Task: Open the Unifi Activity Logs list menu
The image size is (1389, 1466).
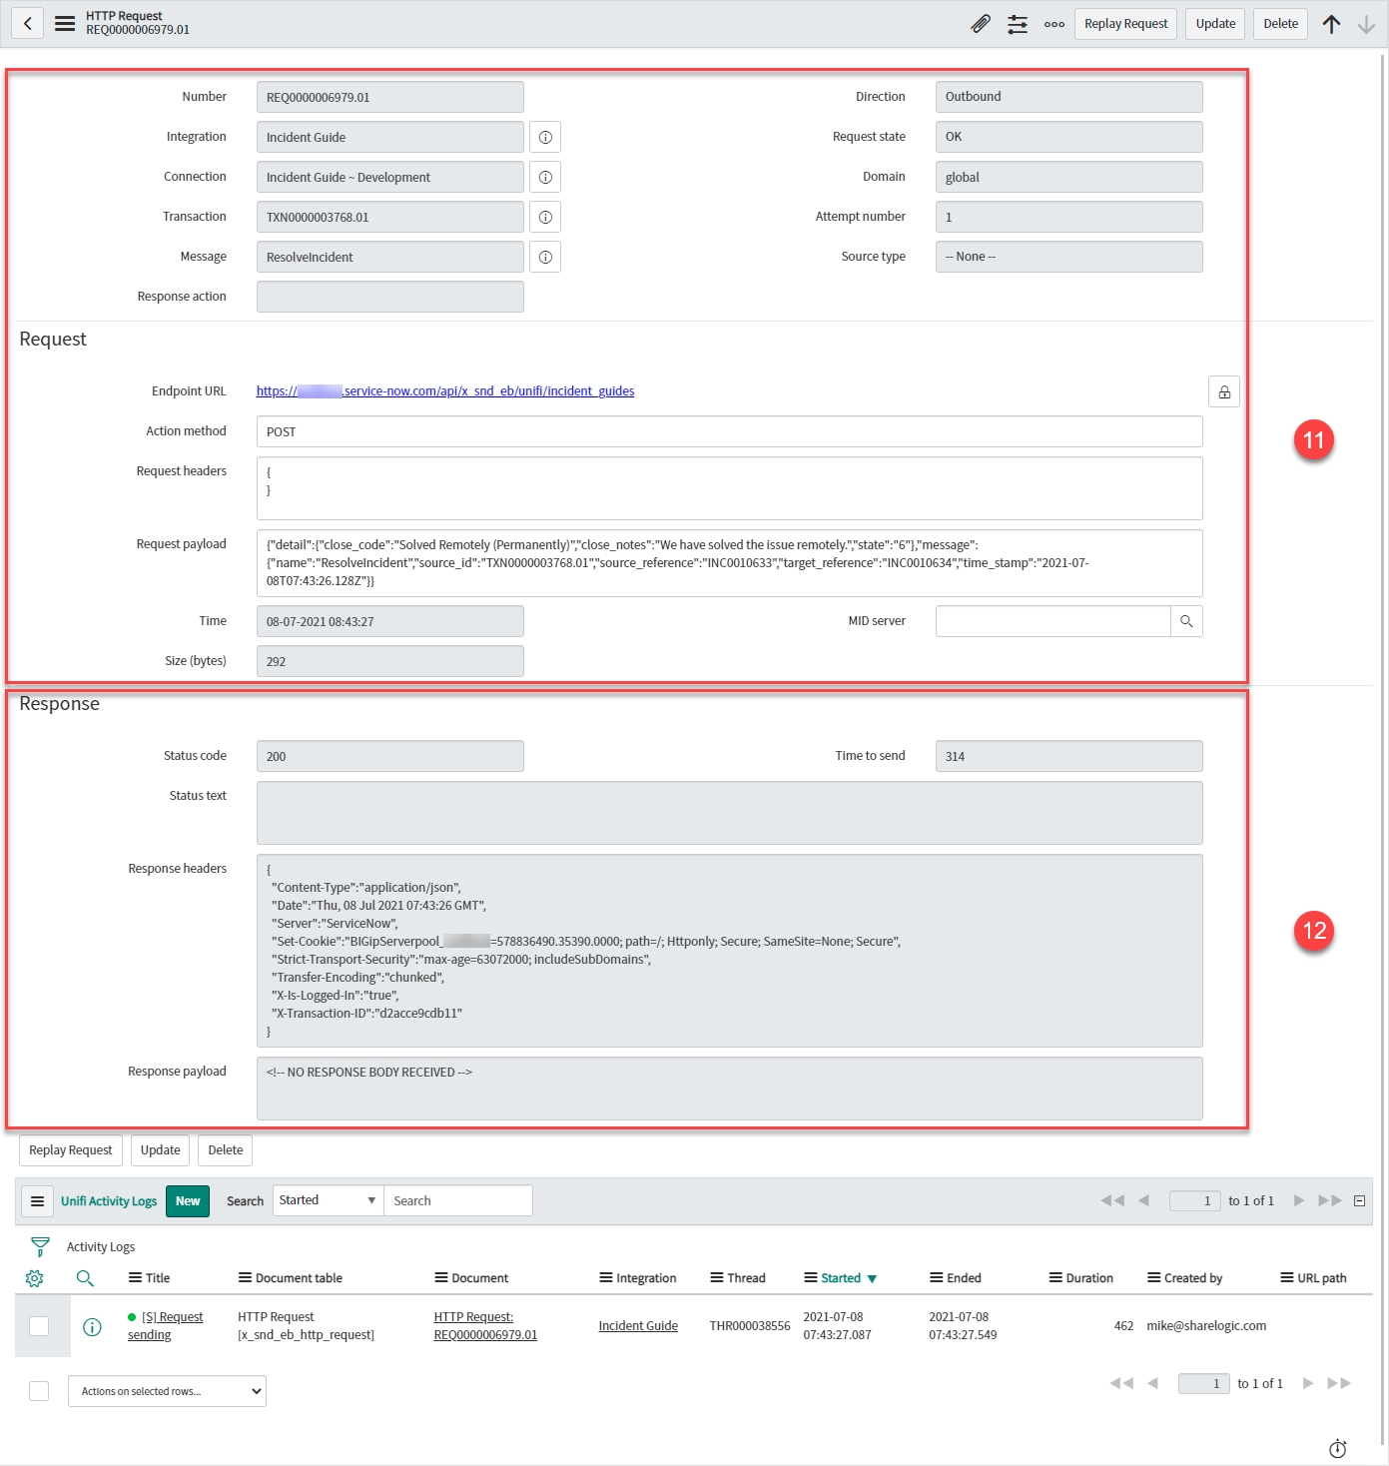Action: (x=37, y=1200)
